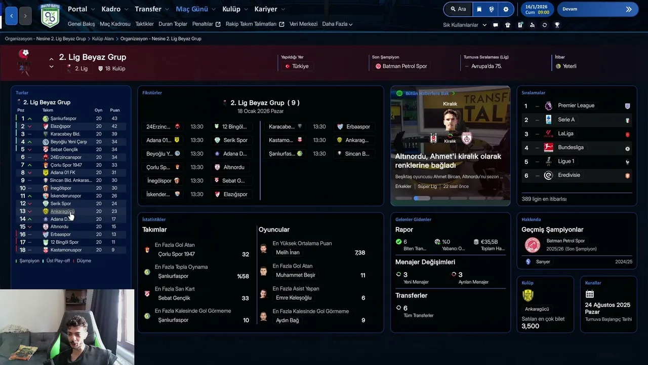Click the Şanlıurfaspor badge in the table
This screenshot has height=365, width=648.
point(46,119)
